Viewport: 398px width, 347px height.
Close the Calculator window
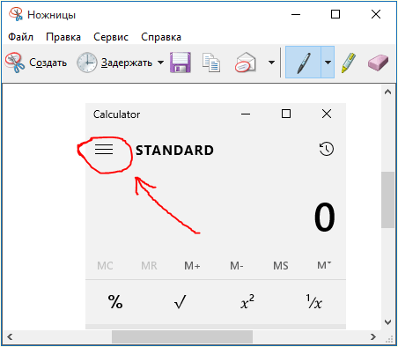coord(327,114)
